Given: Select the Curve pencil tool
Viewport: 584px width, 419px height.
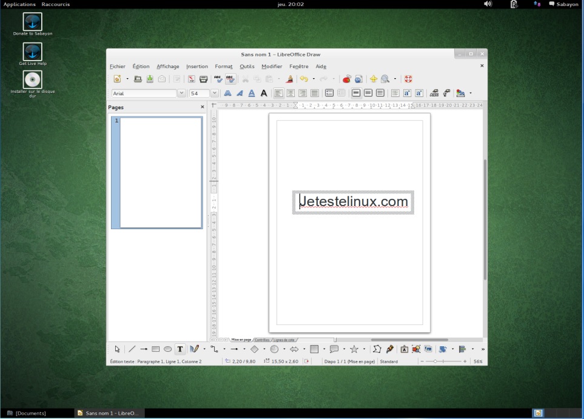Looking at the screenshot, I should (x=194, y=349).
